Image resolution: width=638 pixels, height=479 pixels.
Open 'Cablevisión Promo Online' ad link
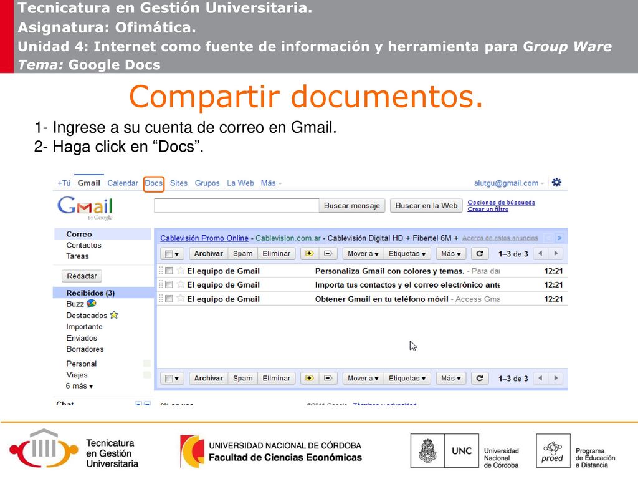(204, 238)
